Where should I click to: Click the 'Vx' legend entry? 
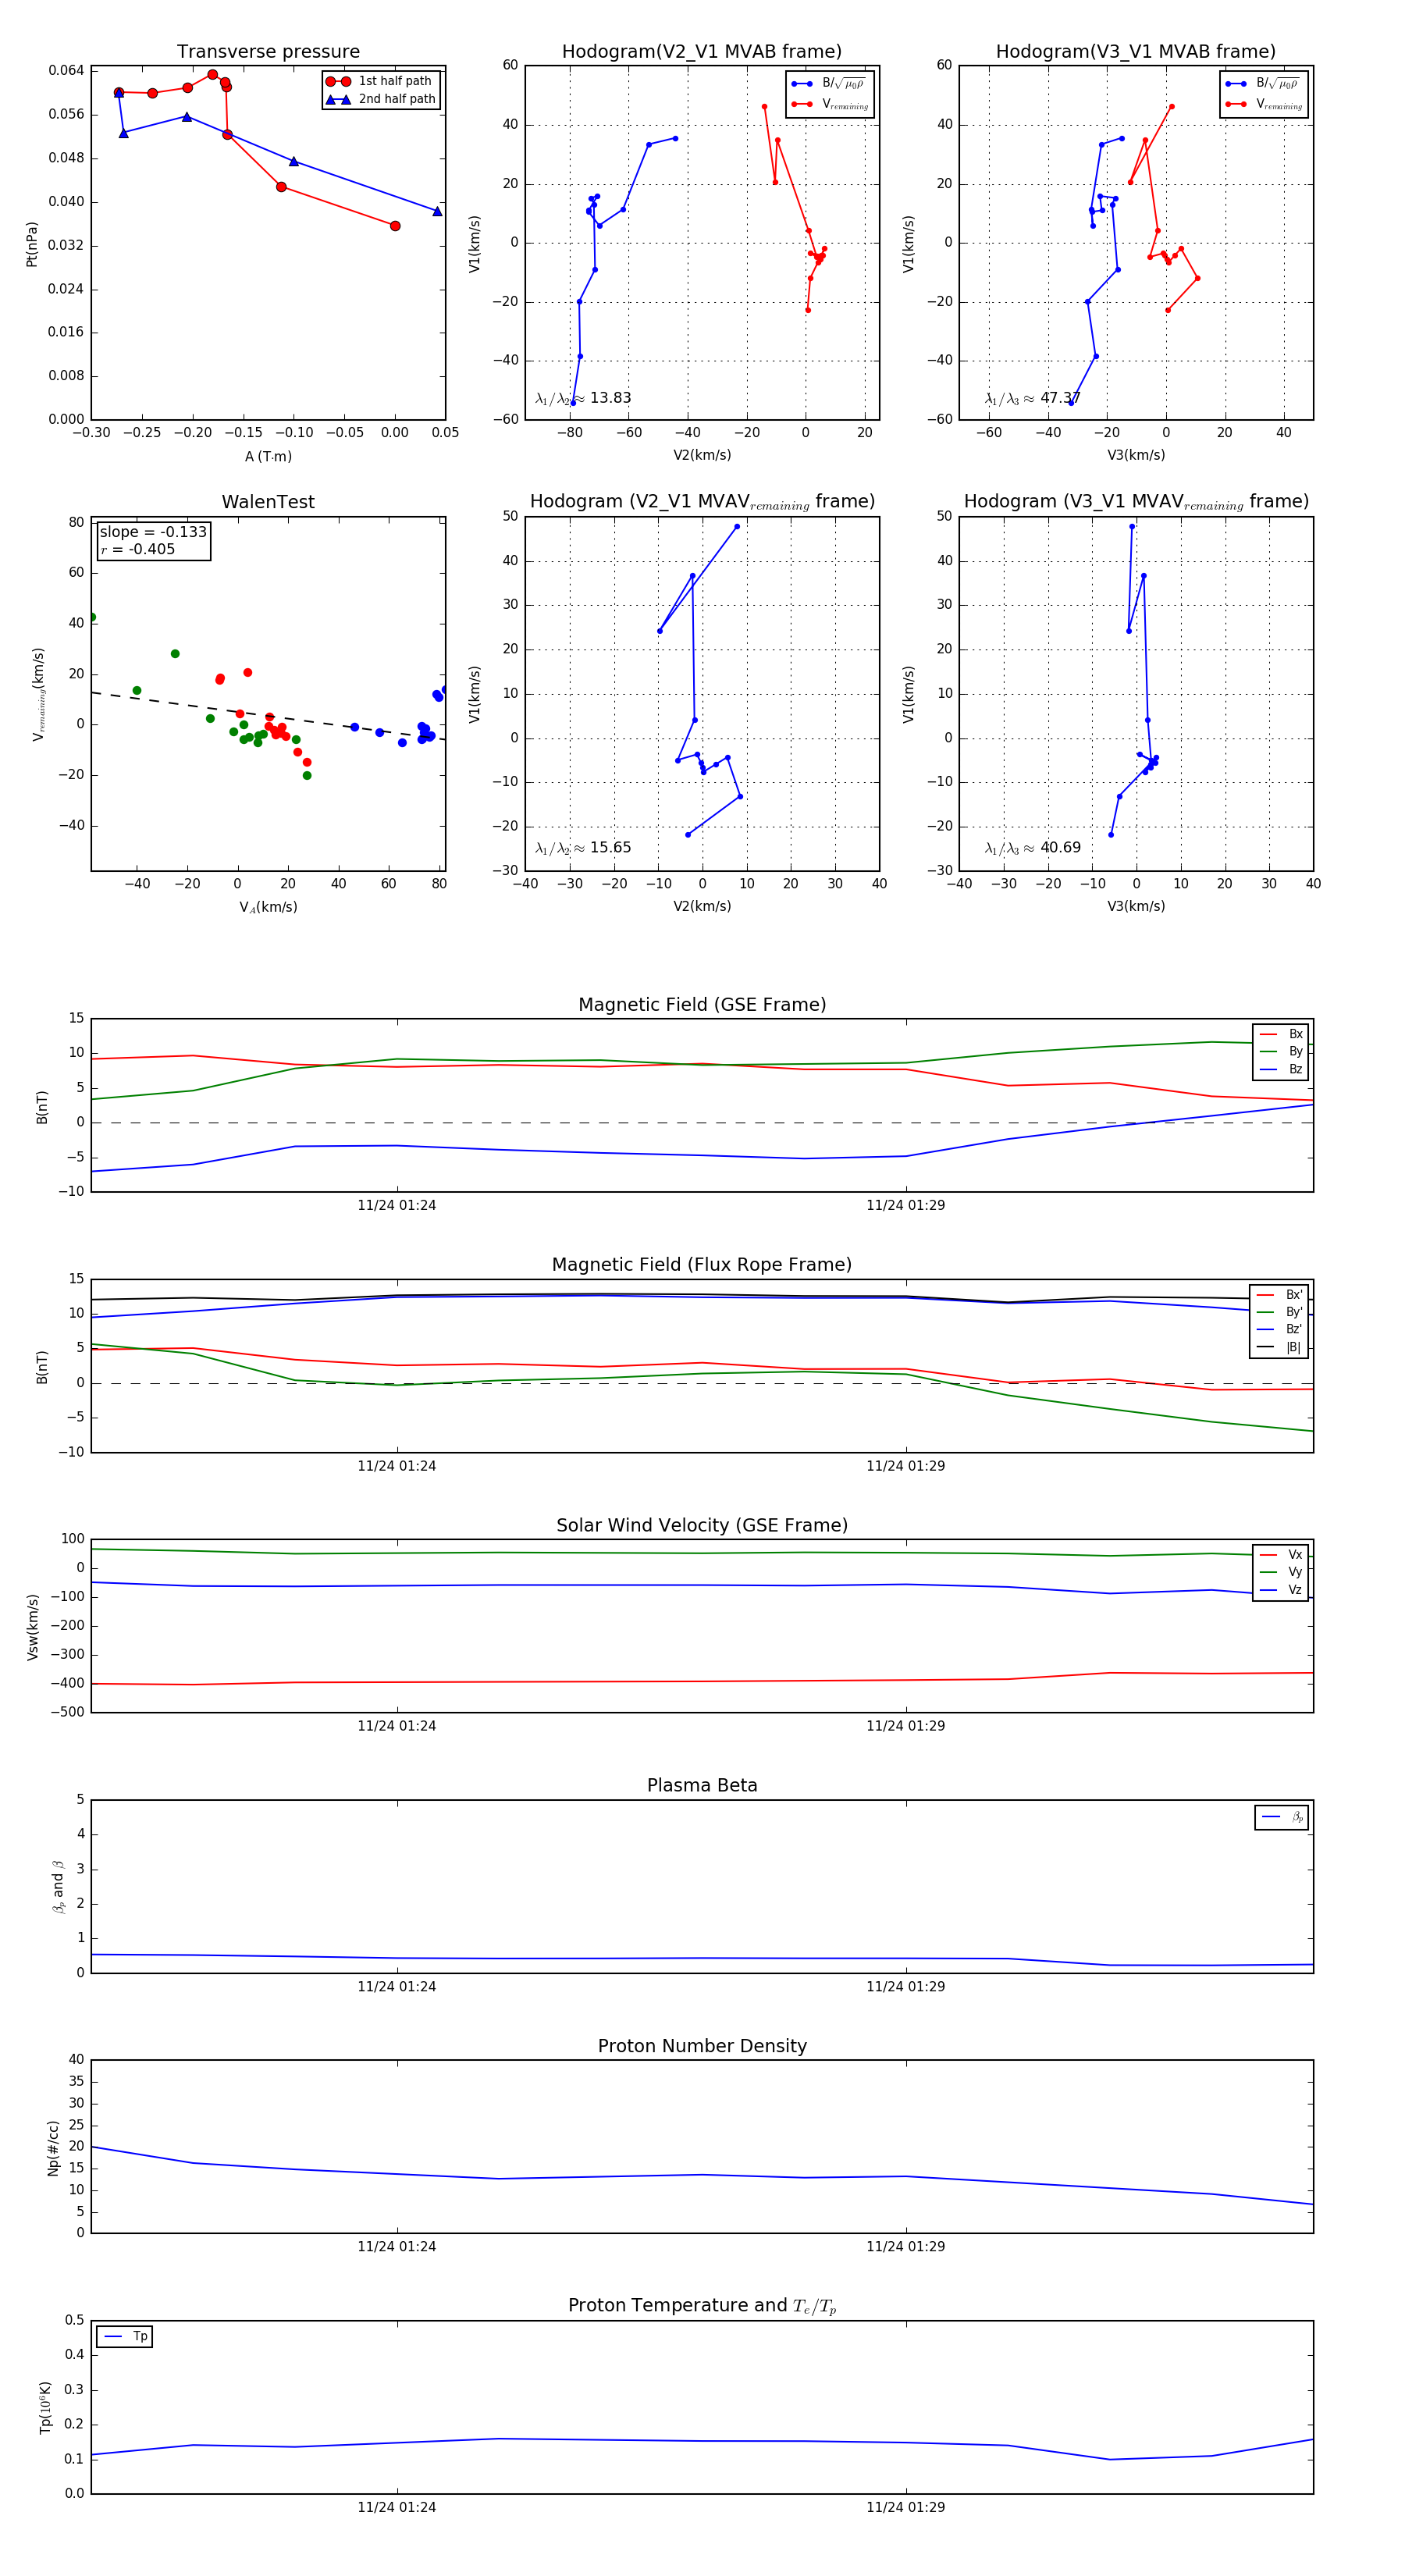(x=1281, y=1555)
